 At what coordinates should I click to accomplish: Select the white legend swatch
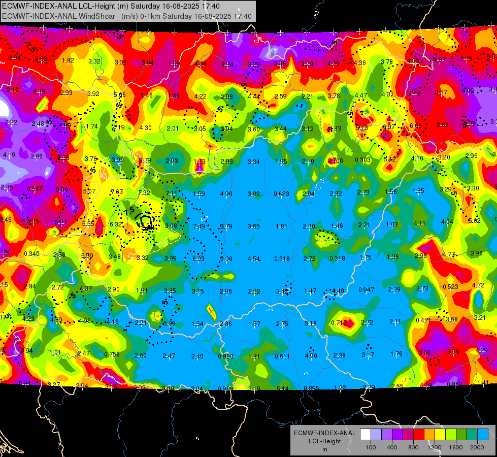point(366,435)
